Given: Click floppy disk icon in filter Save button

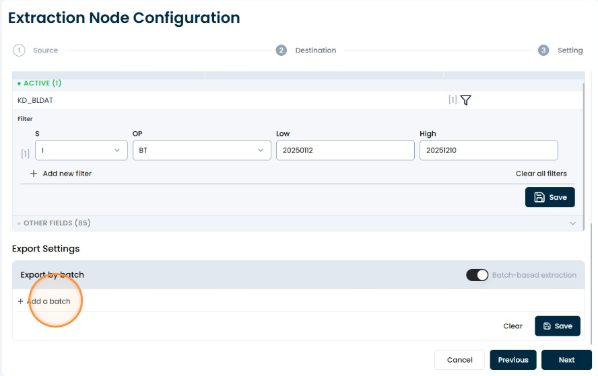Looking at the screenshot, I should pos(539,197).
